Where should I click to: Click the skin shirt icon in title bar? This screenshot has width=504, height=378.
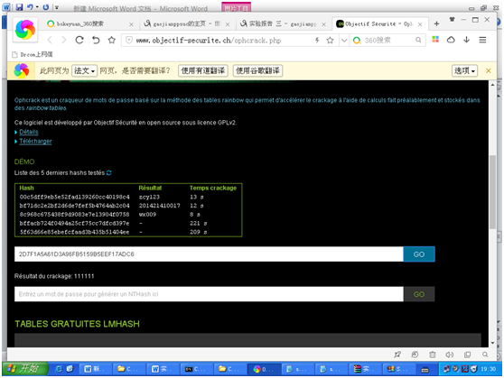tap(452, 19)
